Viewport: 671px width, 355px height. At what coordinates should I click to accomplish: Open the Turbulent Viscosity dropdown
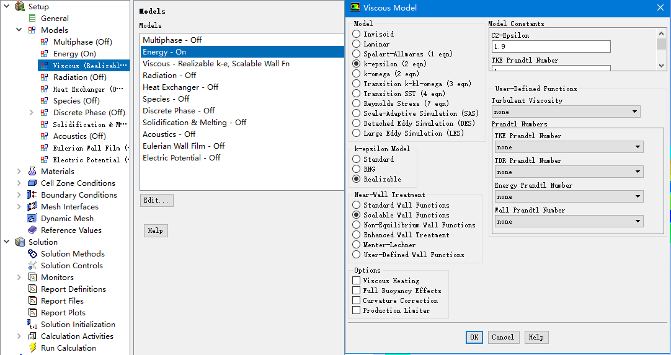(566, 112)
